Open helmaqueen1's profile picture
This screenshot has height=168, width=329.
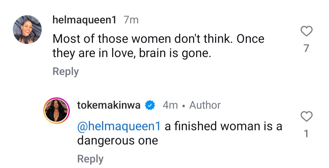(x=27, y=29)
